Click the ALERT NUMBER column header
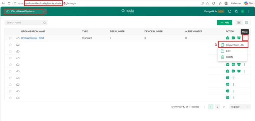The image size is (255, 121). tap(194, 32)
